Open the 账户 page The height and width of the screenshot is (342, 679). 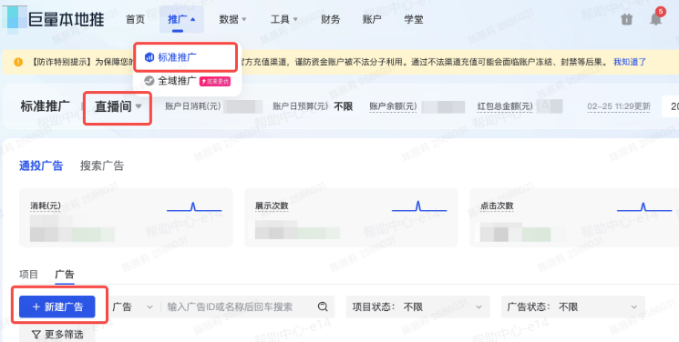pyautogui.click(x=372, y=19)
